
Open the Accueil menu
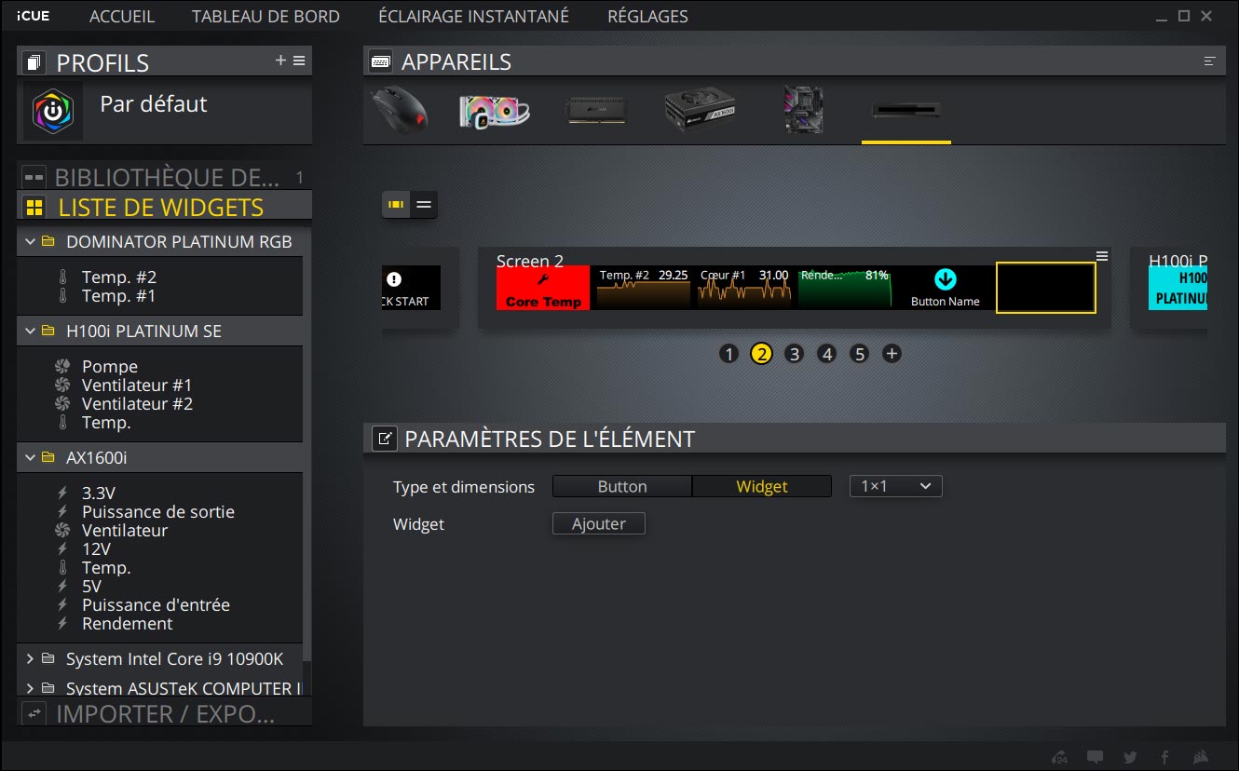(x=122, y=17)
